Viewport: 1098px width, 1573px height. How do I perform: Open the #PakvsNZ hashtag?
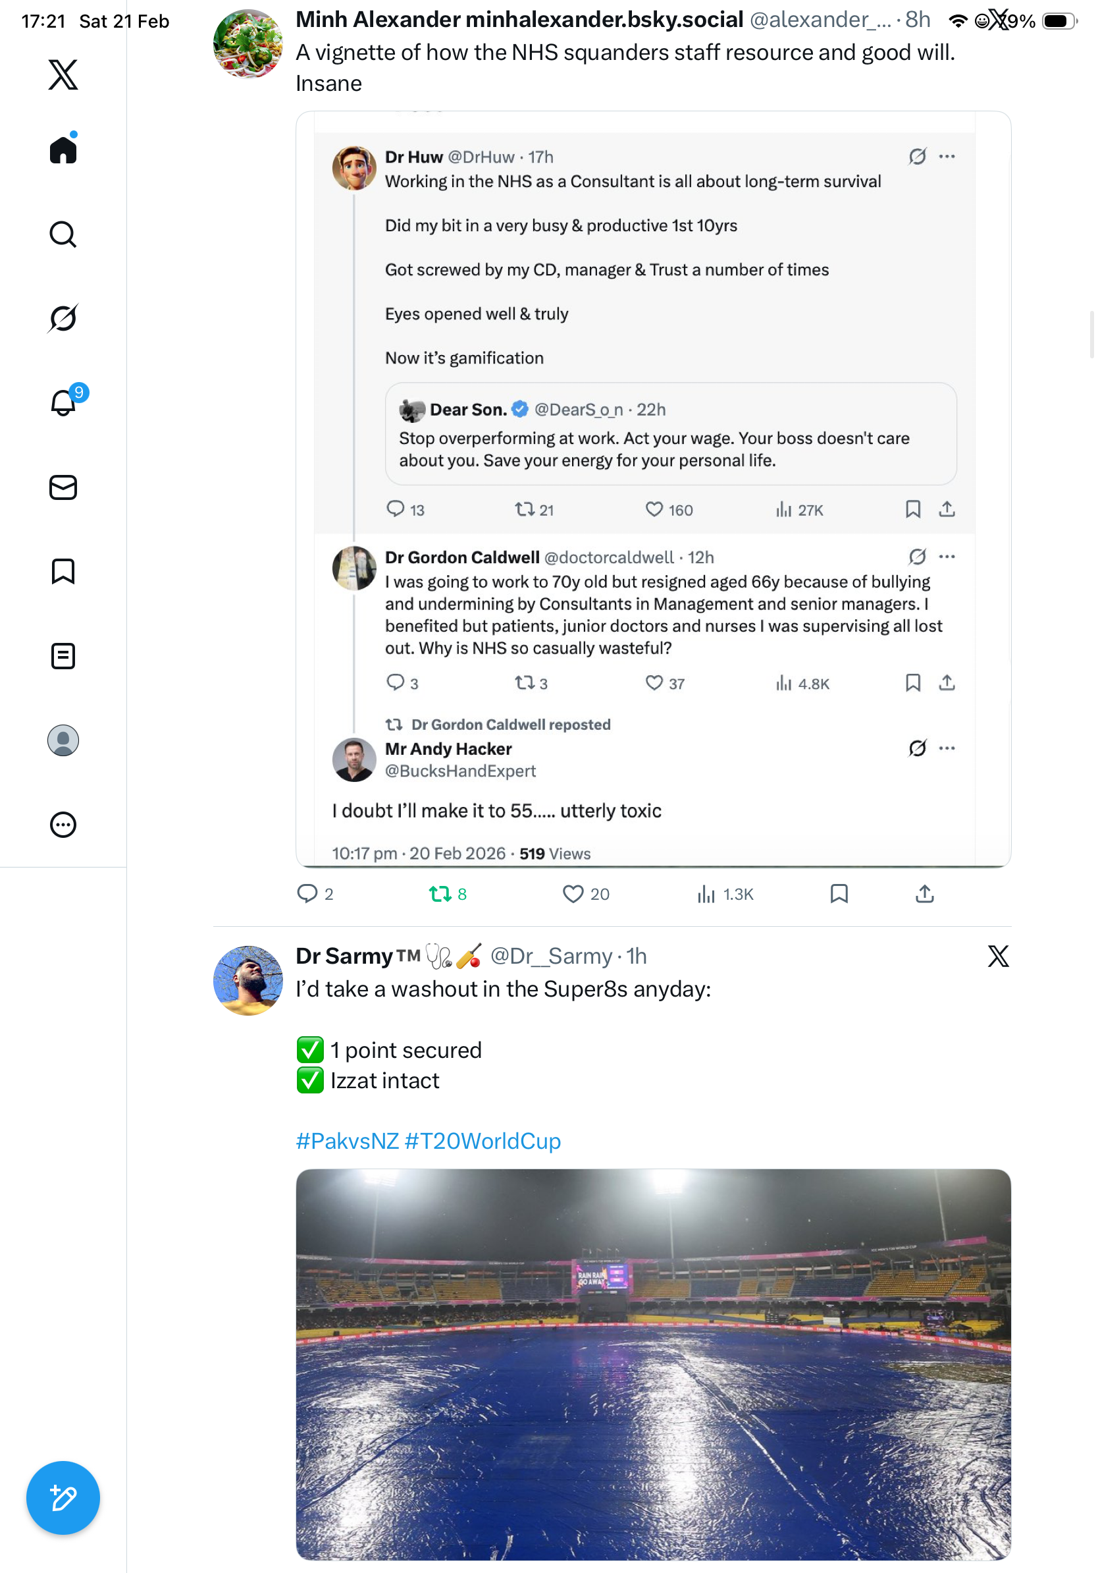pyautogui.click(x=347, y=1142)
